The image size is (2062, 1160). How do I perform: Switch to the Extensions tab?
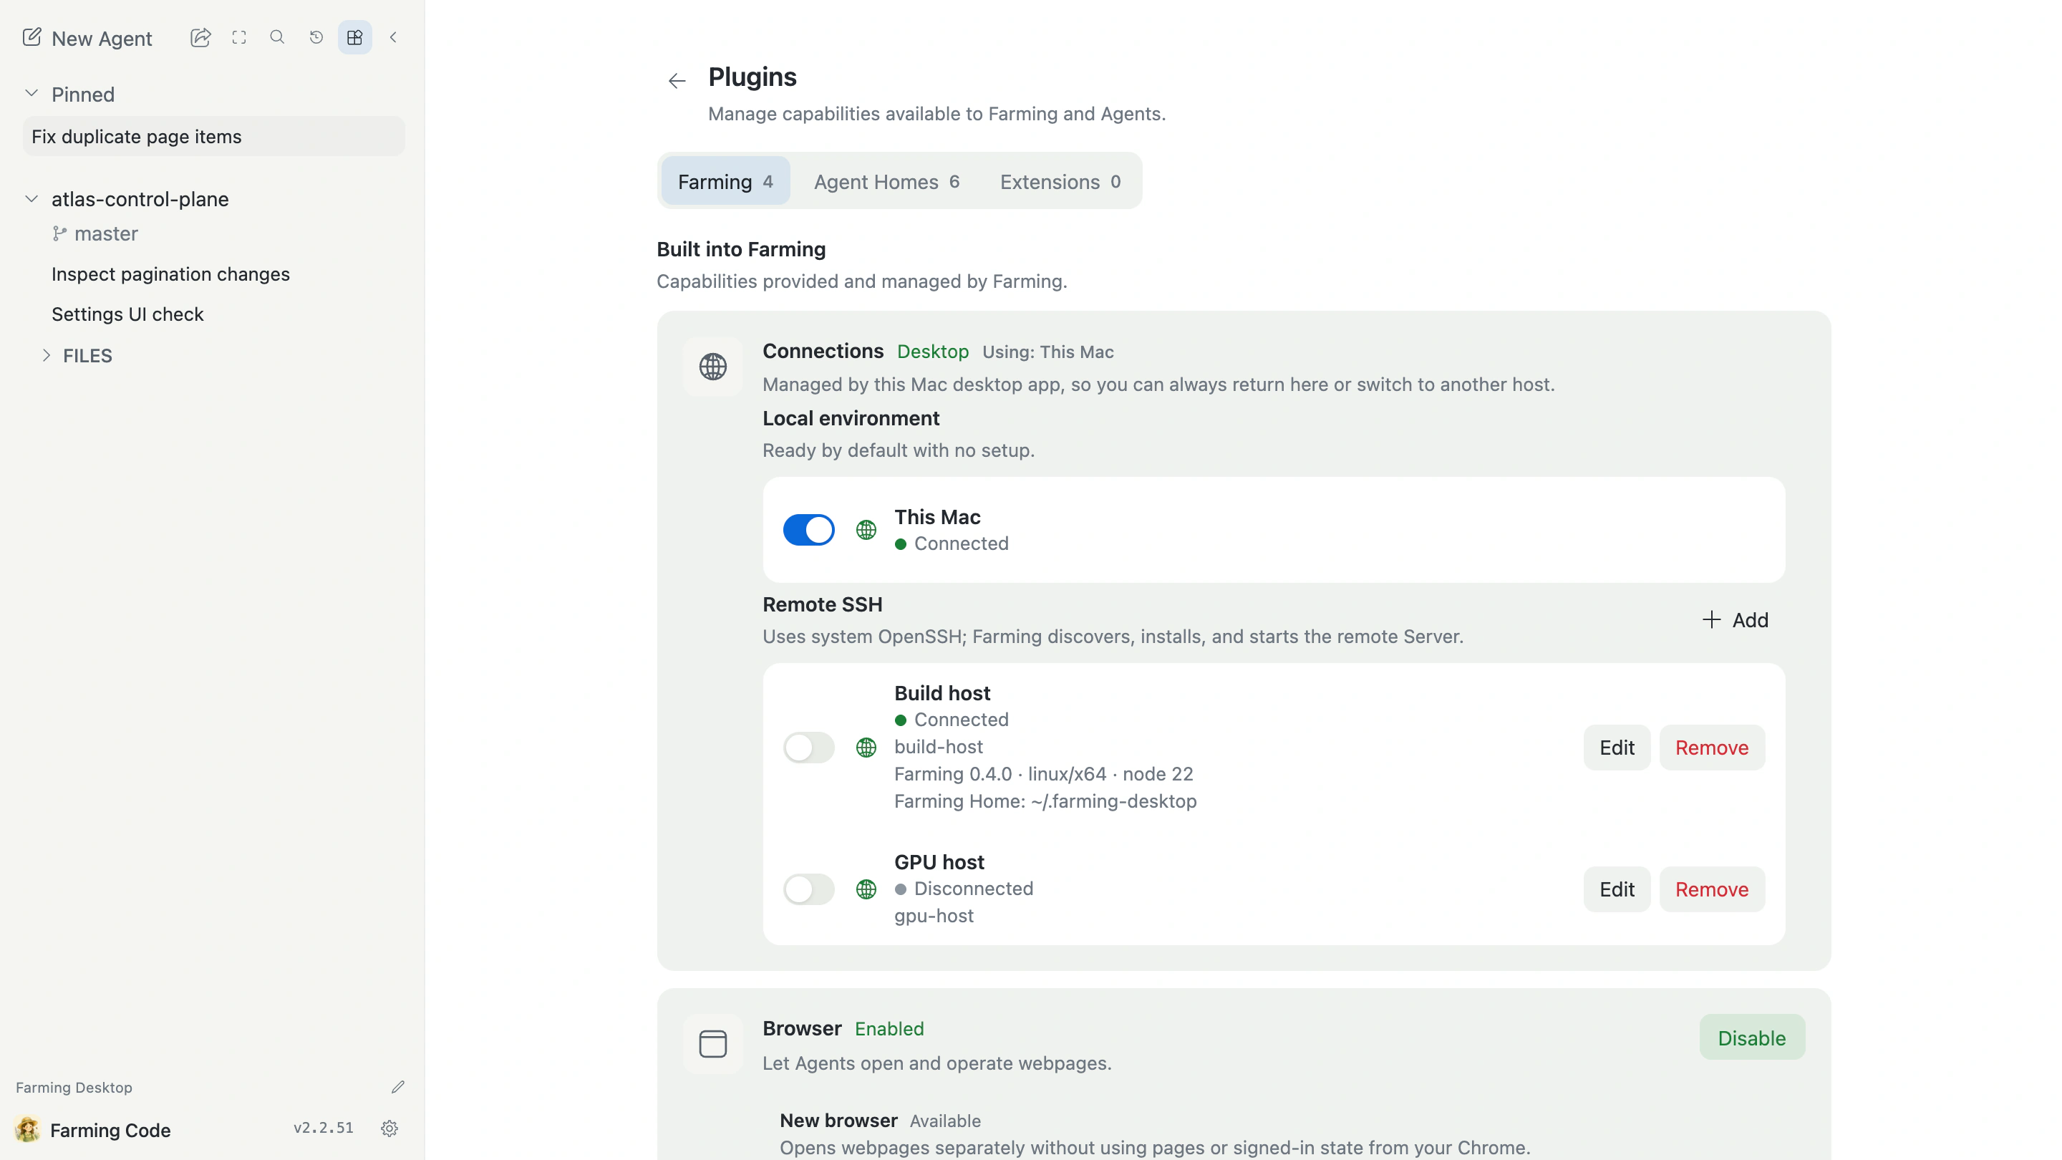click(1060, 182)
